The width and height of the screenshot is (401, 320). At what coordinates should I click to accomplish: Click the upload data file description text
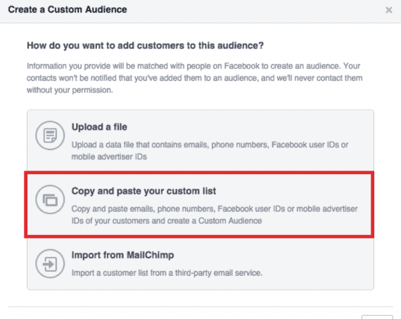pyautogui.click(x=210, y=151)
